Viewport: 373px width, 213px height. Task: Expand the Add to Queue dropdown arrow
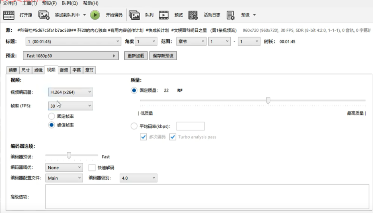pos(84,15)
